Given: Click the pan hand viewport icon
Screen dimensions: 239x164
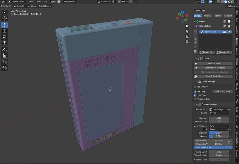Looking at the screenshot, I should (187, 31).
